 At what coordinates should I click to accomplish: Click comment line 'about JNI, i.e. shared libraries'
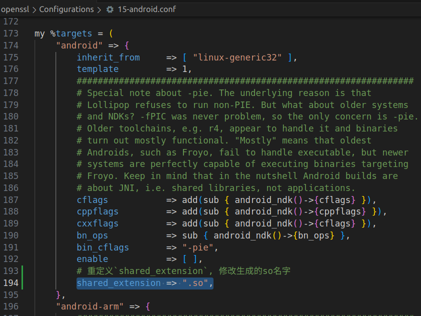tap(216, 188)
